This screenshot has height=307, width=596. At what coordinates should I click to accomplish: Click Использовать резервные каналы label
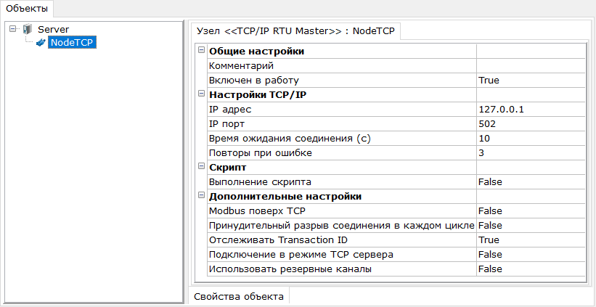point(290,269)
